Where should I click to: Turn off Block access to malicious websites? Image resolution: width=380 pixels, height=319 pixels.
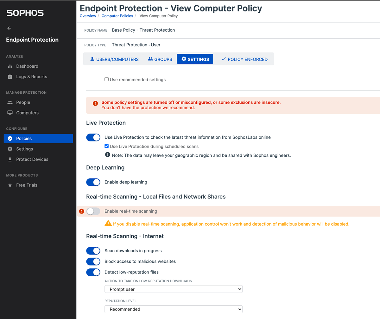(x=93, y=262)
